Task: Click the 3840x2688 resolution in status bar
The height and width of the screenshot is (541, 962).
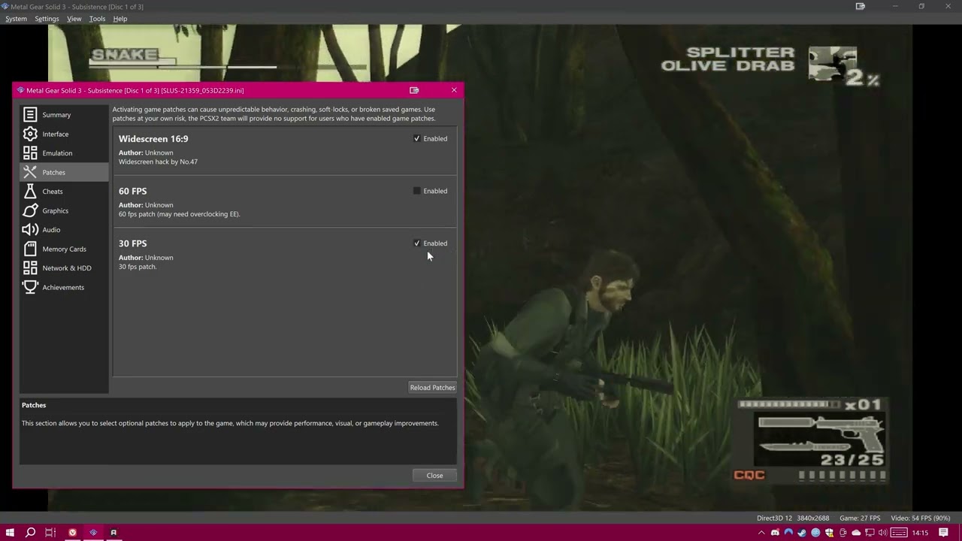Action: [813, 518]
